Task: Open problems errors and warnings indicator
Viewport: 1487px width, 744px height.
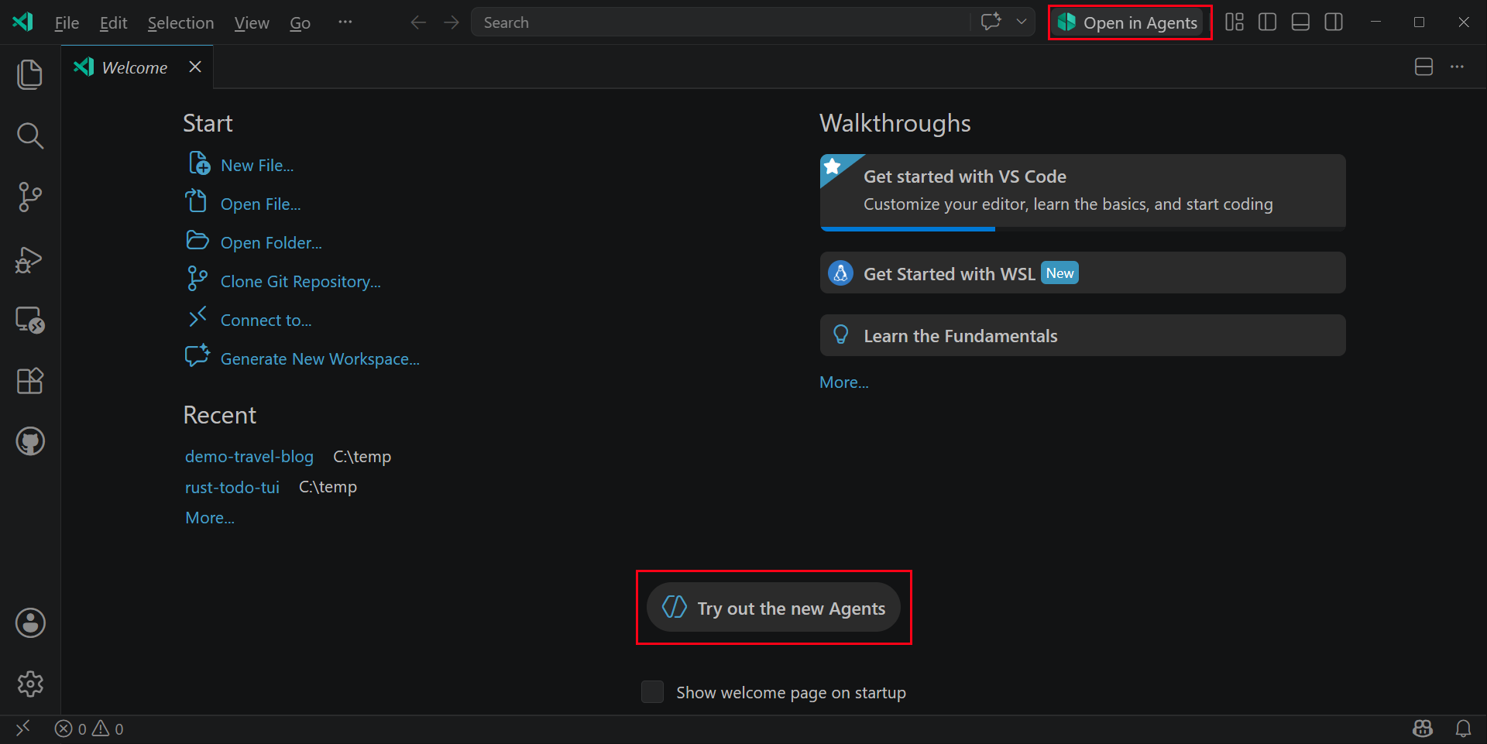Action: point(89,729)
